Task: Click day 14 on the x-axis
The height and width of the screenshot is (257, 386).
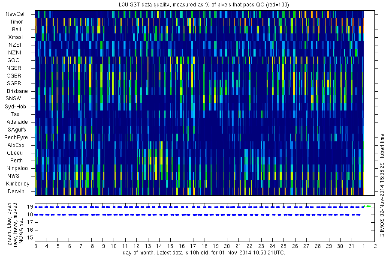Action: (159, 246)
